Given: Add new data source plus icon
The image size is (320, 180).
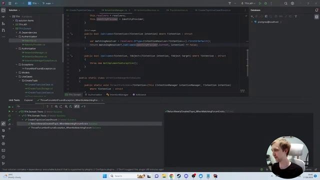Looking at the screenshot, I should coord(252,16).
